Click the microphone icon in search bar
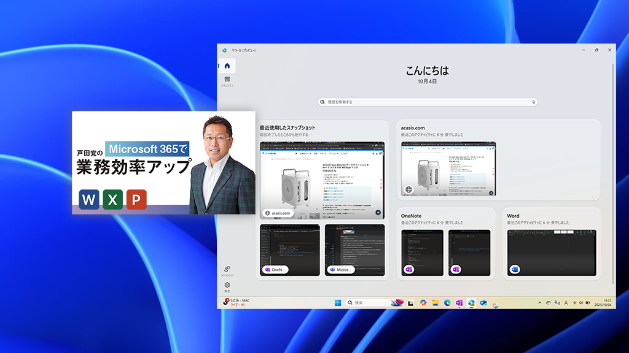This screenshot has width=629, height=353. [x=533, y=102]
